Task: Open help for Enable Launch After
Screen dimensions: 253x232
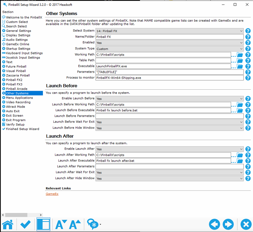Action: 248,149
